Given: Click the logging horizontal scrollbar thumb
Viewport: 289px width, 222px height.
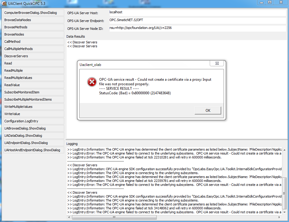Looking at the screenshot, I should click(x=114, y=217).
